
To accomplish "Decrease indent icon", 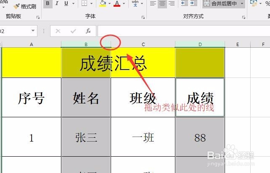I will coord(185,3).
